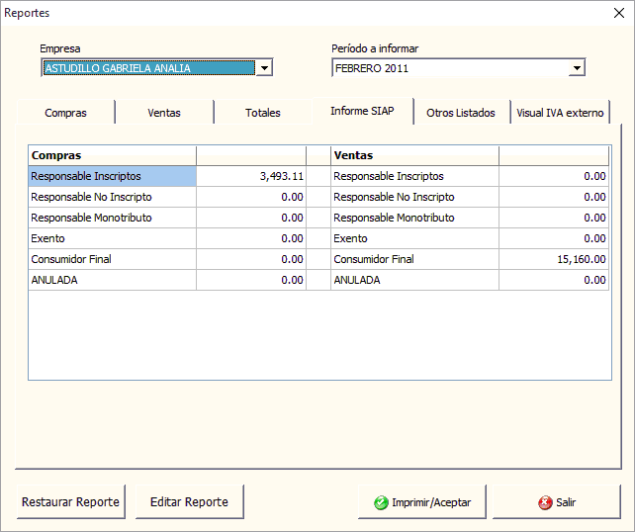Click the 3,493.11 amount cell
The height and width of the screenshot is (532, 635).
tap(251, 176)
